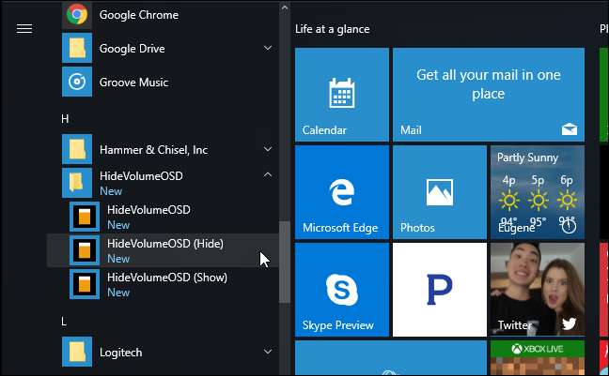The height and width of the screenshot is (376, 609).
Task: Open the Calendar tile
Action: 341,96
